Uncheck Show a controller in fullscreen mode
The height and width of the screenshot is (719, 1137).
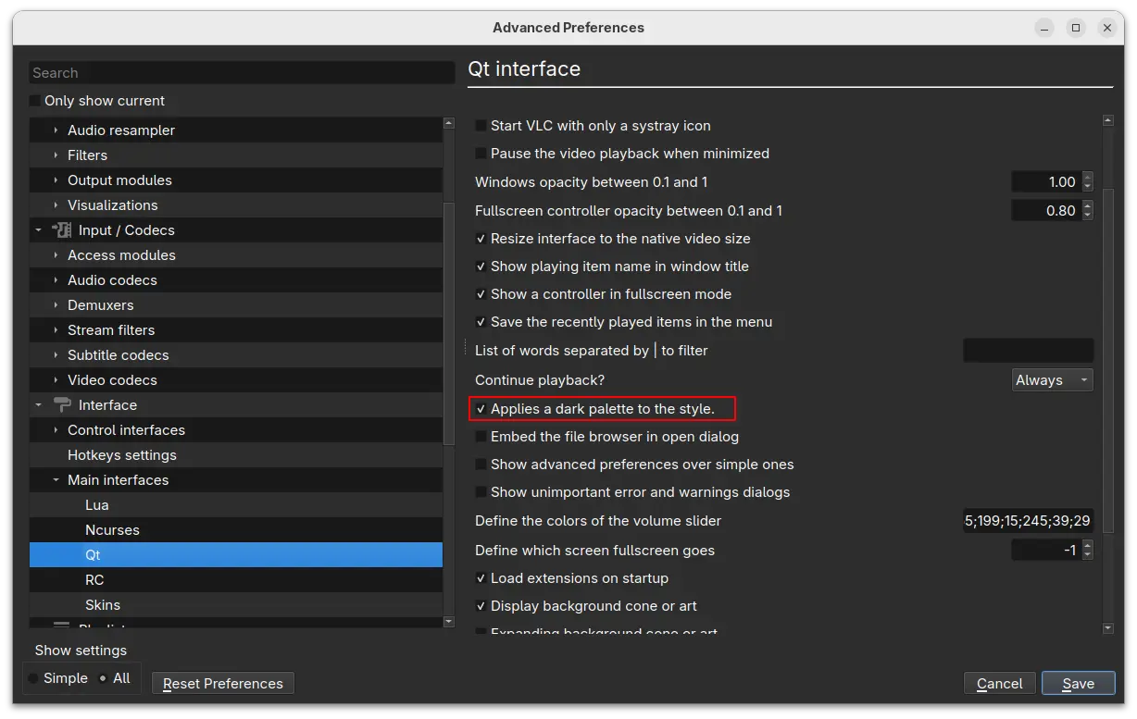(481, 294)
